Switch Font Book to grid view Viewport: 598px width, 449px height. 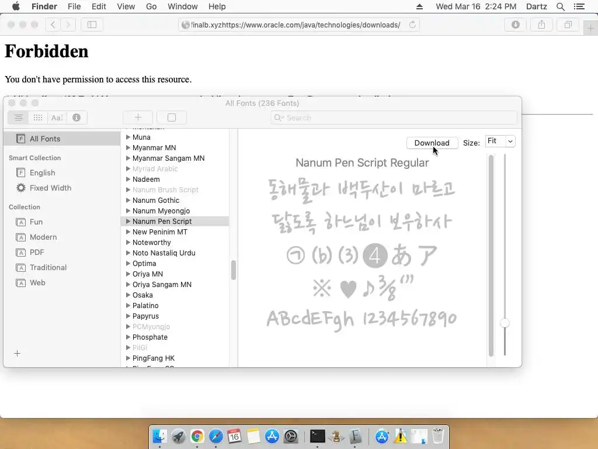pos(38,118)
